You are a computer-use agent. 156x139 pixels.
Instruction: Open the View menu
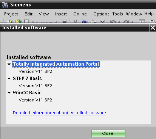click(x=44, y=14)
